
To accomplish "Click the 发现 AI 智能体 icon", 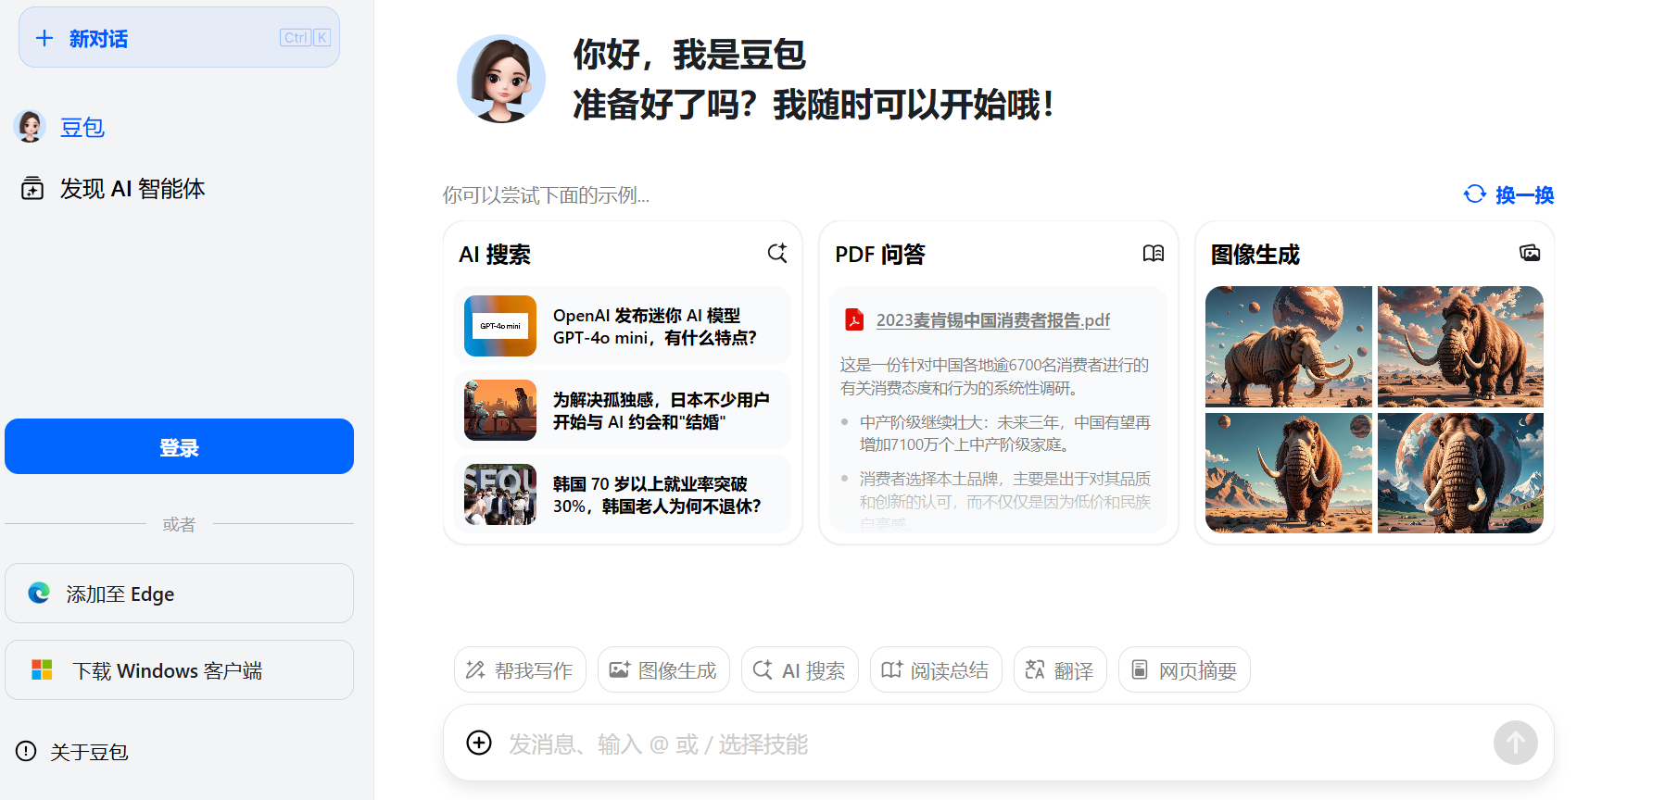I will [32, 189].
